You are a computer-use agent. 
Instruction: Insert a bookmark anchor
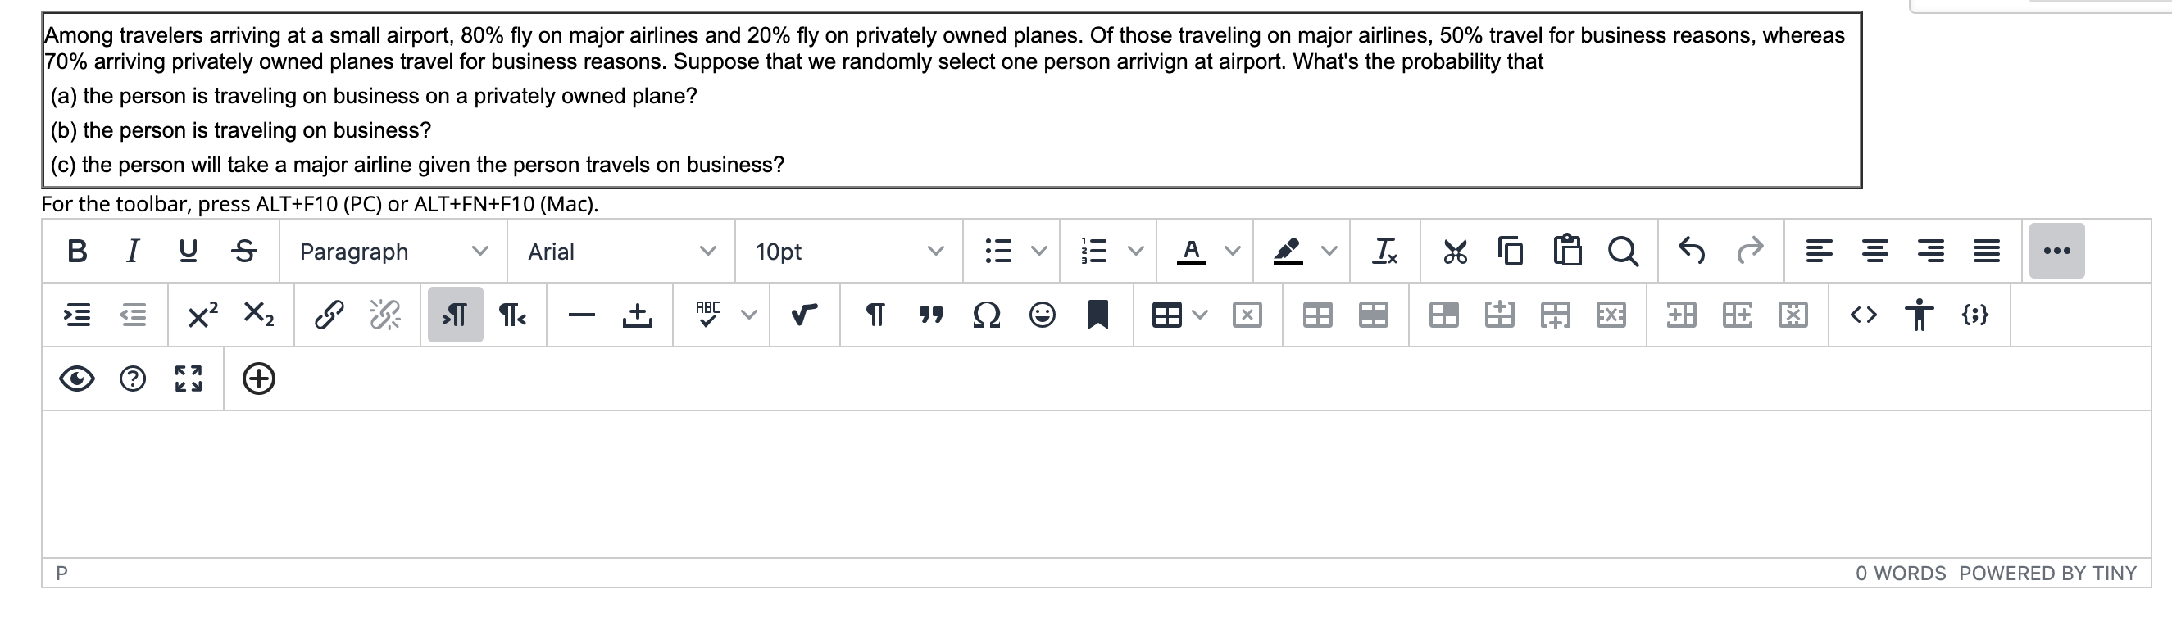[x=1097, y=315]
